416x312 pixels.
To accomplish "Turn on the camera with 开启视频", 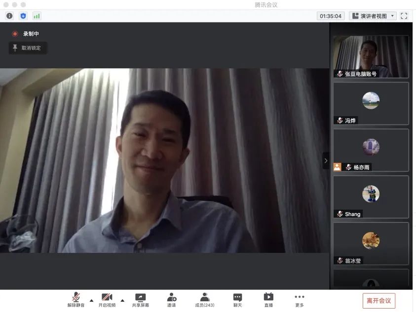I will pyautogui.click(x=107, y=300).
